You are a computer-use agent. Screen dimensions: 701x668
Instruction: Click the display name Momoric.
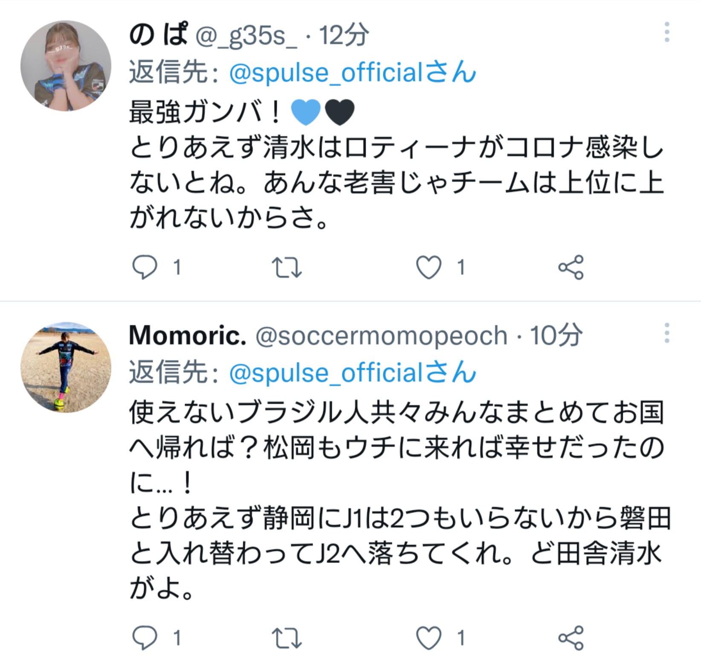pyautogui.click(x=188, y=335)
